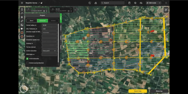Click the Show log button
Image resolution: width=188 pixels, height=94 pixels.
click(159, 91)
